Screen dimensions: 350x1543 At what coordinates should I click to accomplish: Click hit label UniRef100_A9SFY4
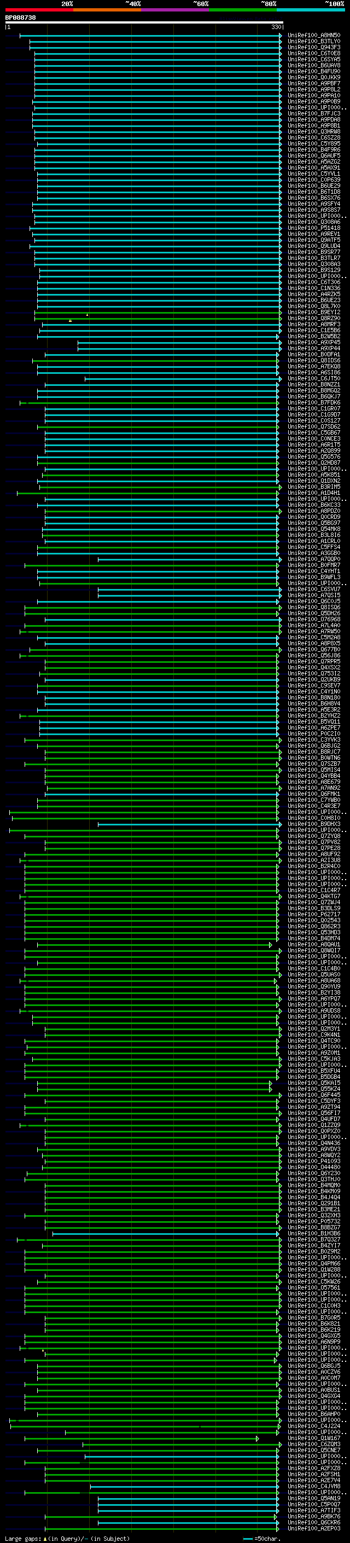tap(314, 204)
